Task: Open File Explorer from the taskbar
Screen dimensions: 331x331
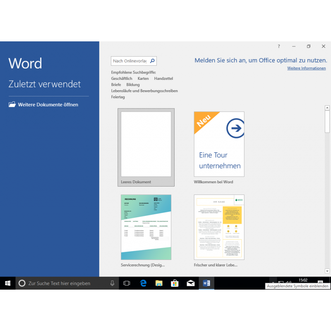Action: (x=159, y=283)
